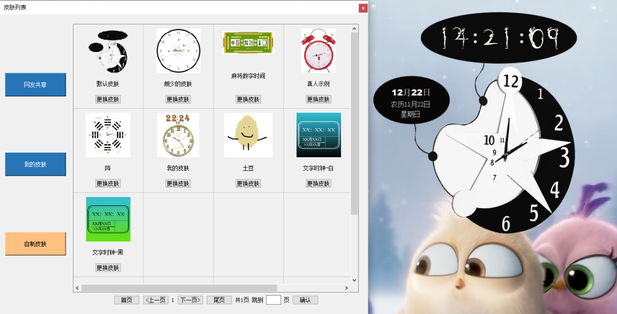The width and height of the screenshot is (617, 314).
Task: Click the 土豆 label text
Action: [x=249, y=168]
